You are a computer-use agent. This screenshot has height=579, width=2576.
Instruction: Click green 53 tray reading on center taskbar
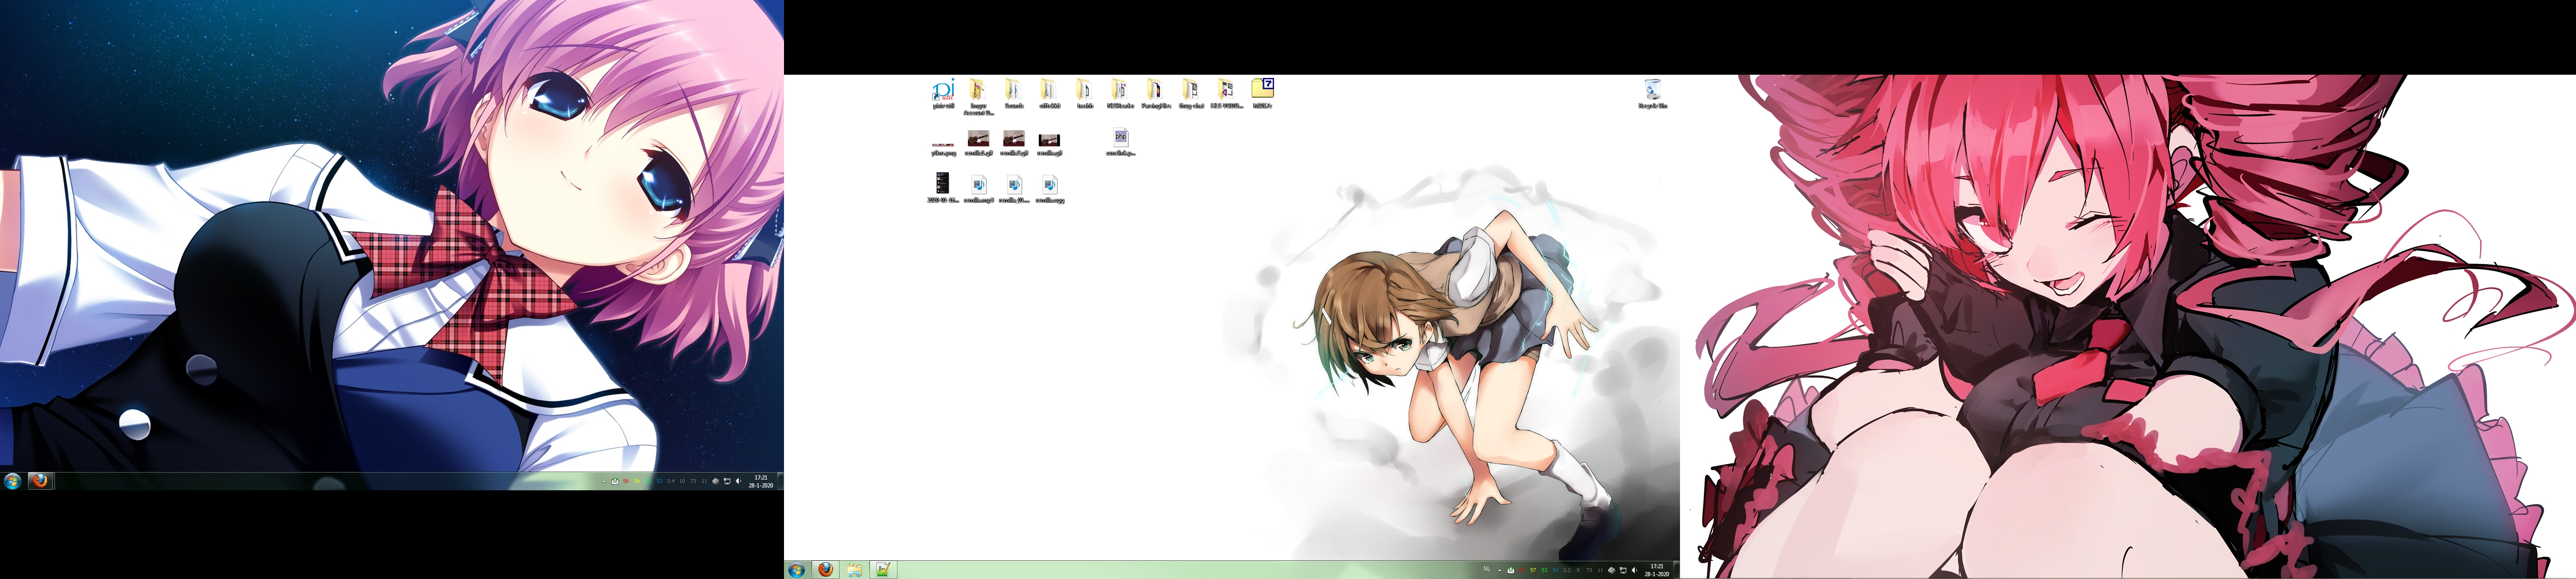point(1545,570)
